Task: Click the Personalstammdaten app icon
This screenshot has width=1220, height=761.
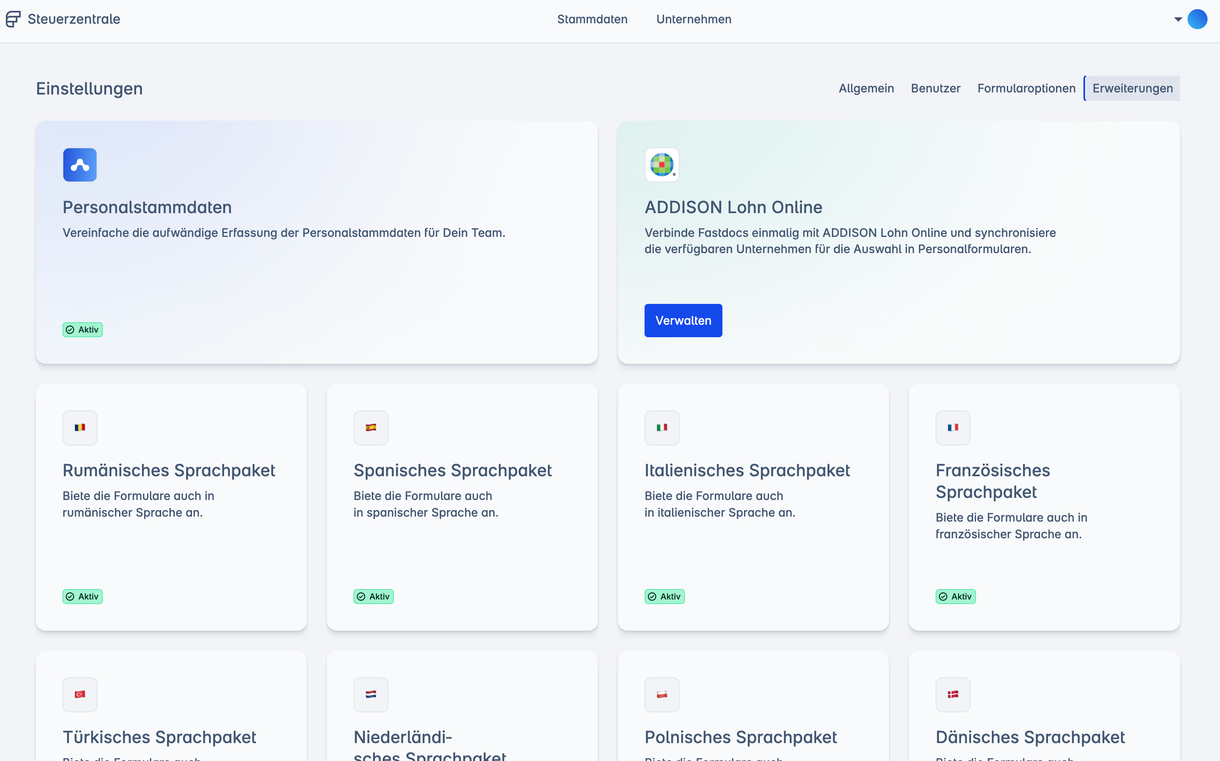Action: point(80,164)
